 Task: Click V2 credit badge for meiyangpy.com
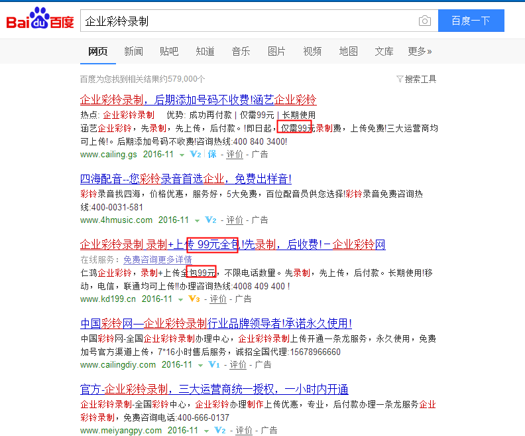point(220,430)
